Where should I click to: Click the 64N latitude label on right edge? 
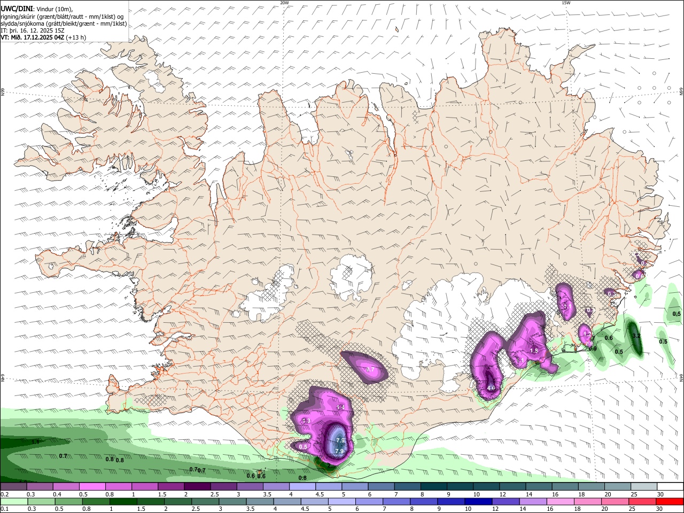(x=681, y=377)
